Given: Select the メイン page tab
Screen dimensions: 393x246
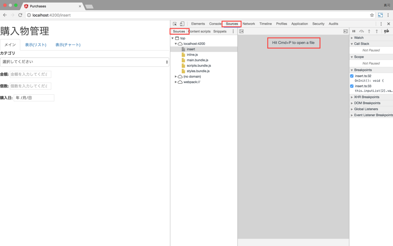Looking at the screenshot, I should pyautogui.click(x=10, y=45).
